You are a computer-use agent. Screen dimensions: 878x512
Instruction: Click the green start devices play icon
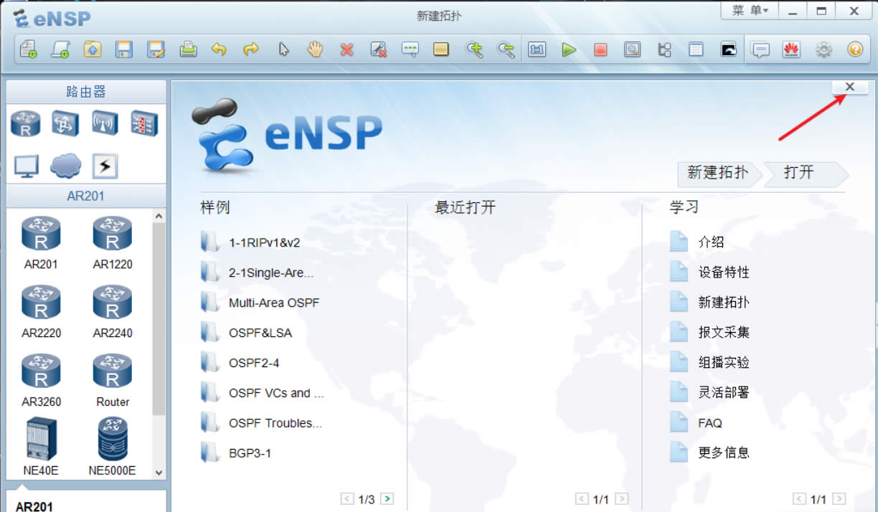569,49
